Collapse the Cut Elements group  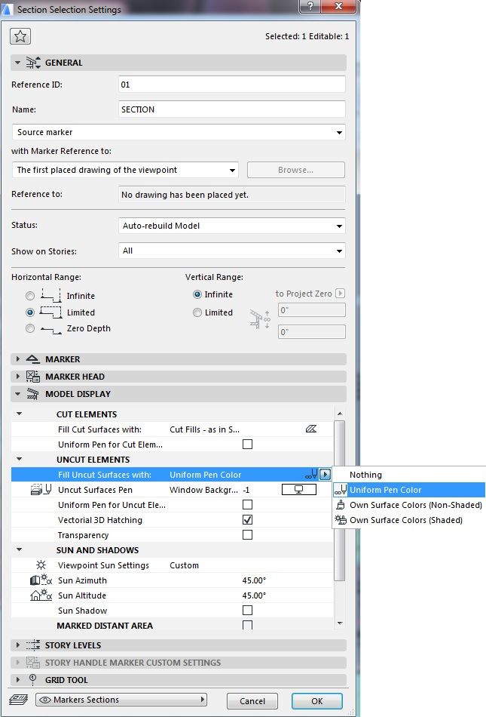click(x=19, y=414)
